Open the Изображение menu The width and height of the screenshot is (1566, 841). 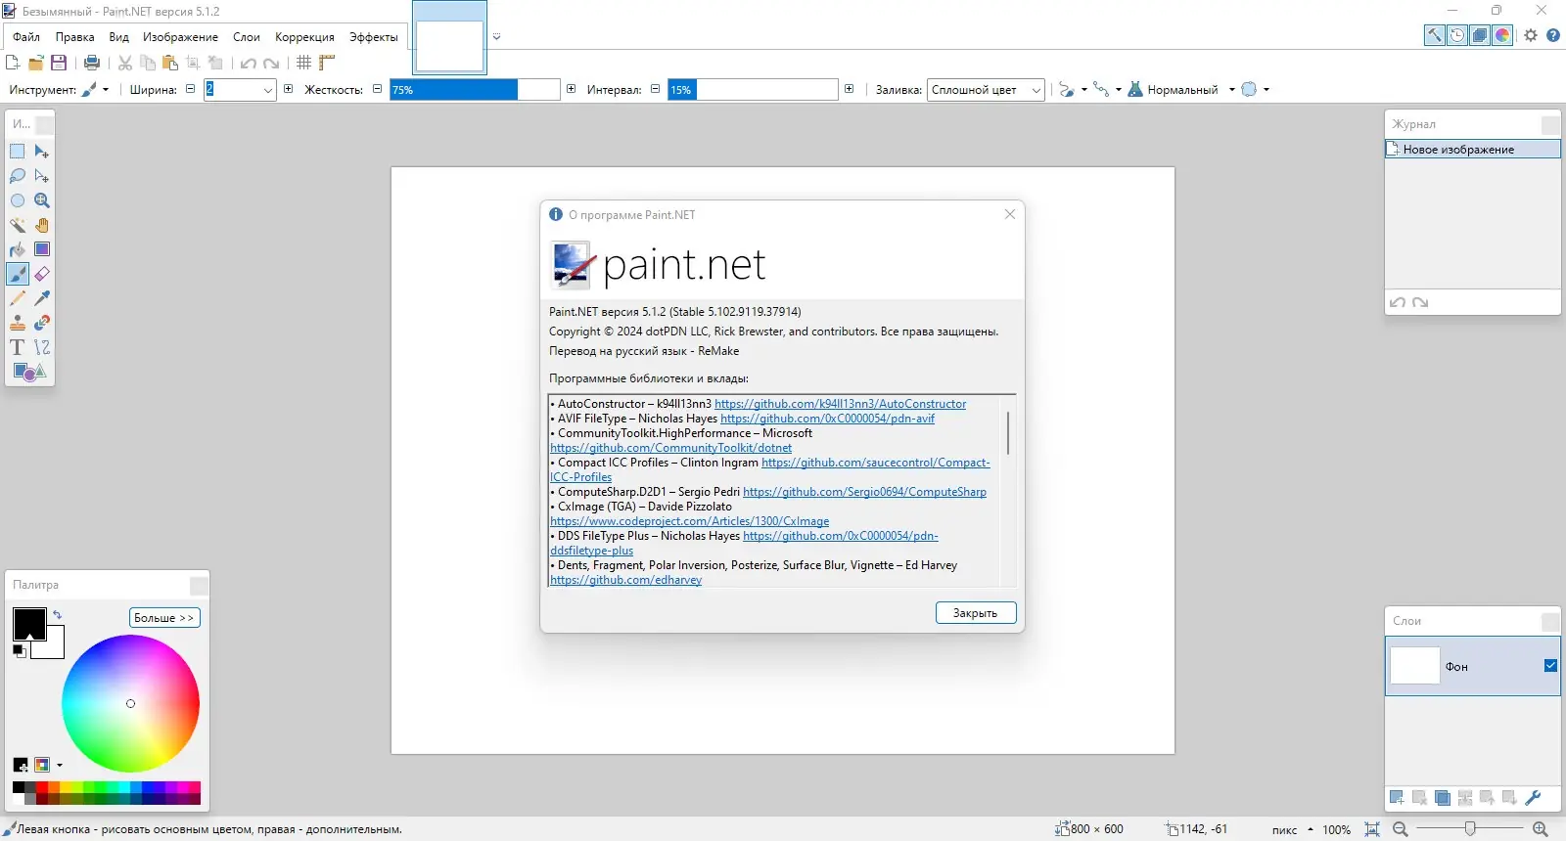[180, 37]
